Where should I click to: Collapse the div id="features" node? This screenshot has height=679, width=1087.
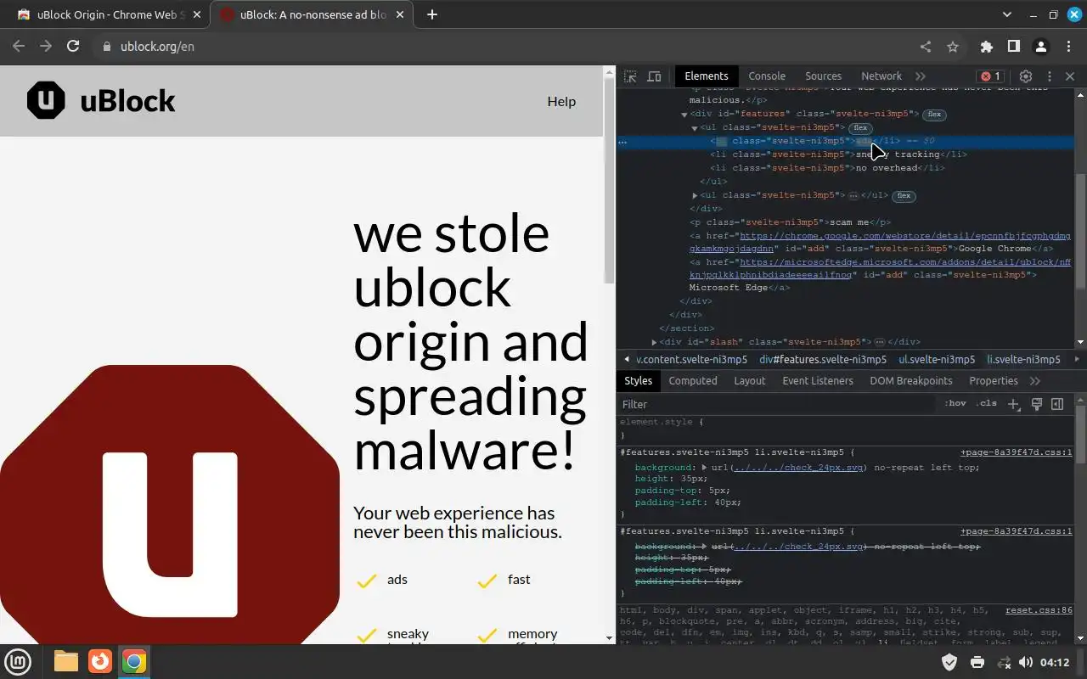tap(684, 115)
